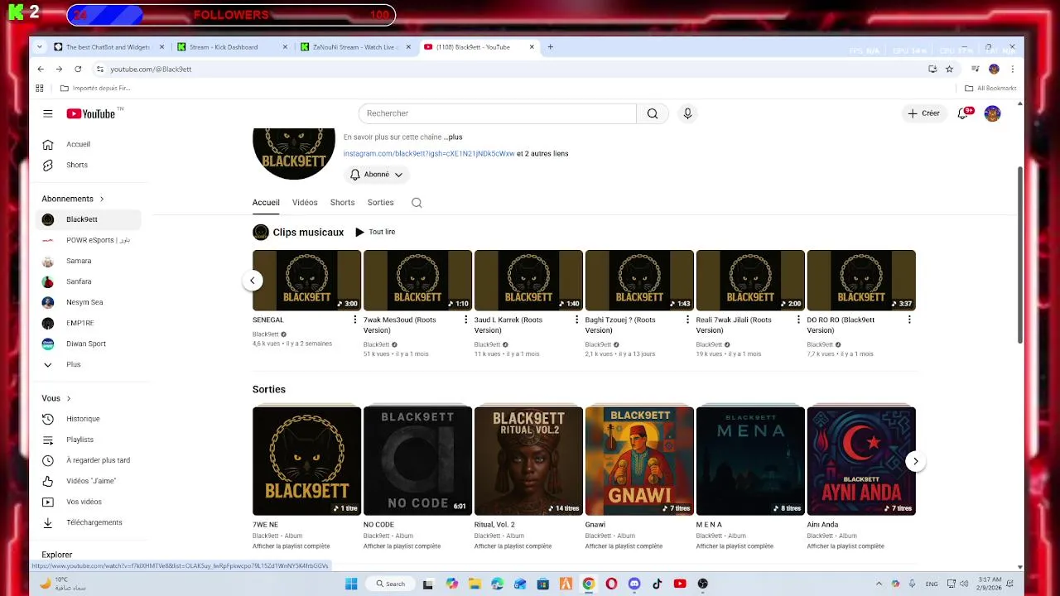The width and height of the screenshot is (1060, 596).
Task: Expand the Vous section chevron
Action: click(x=68, y=398)
